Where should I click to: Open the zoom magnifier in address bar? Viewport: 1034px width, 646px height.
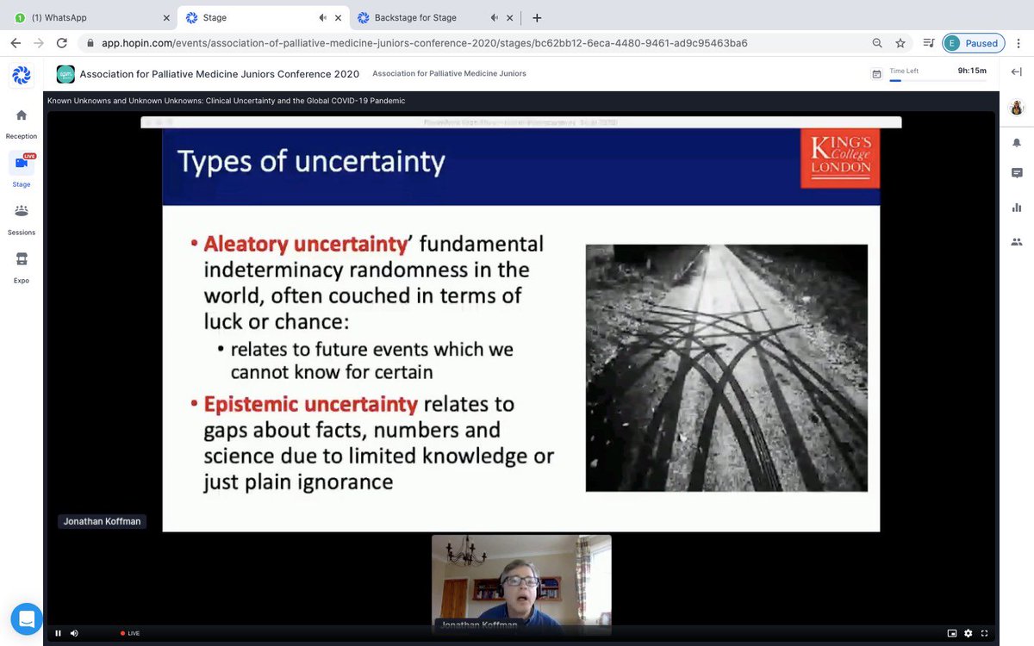(876, 43)
